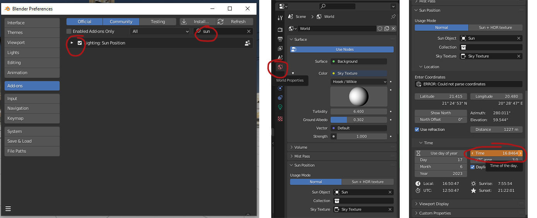
Task: Open the World datablock browse dropdown
Action: pos(292,29)
